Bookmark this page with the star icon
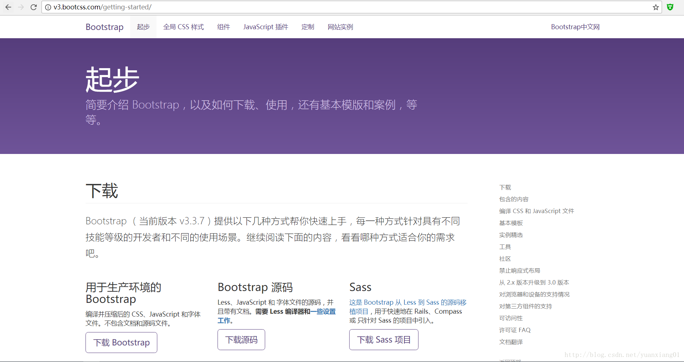Screen dimensions: 684x362 (656, 7)
